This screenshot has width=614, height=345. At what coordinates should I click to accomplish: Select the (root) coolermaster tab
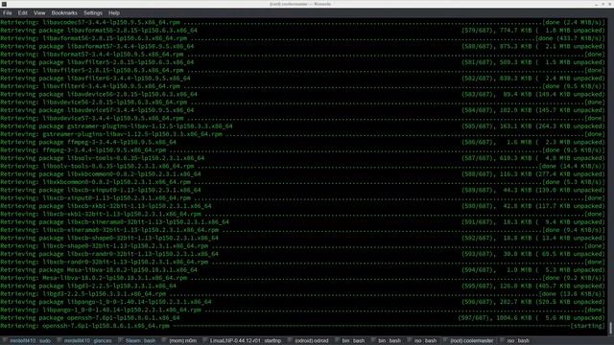(470, 341)
